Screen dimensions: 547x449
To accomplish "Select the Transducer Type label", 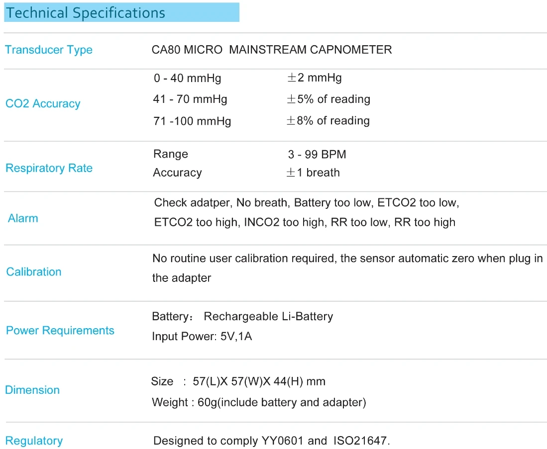I will 49,50.
